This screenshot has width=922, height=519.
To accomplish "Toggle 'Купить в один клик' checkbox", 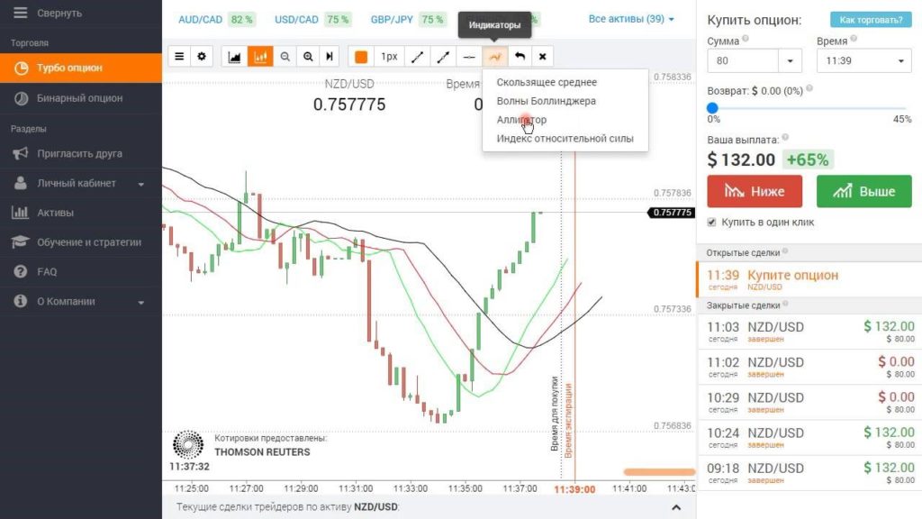I will tap(712, 222).
